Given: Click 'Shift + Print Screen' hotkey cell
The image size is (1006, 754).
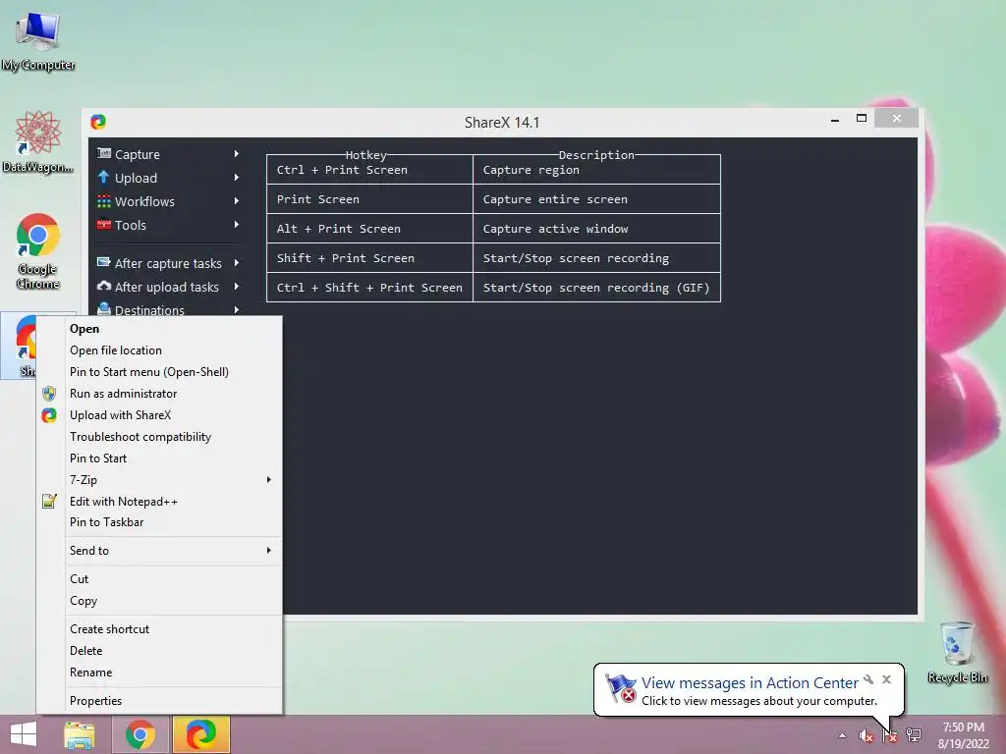Looking at the screenshot, I should (369, 258).
